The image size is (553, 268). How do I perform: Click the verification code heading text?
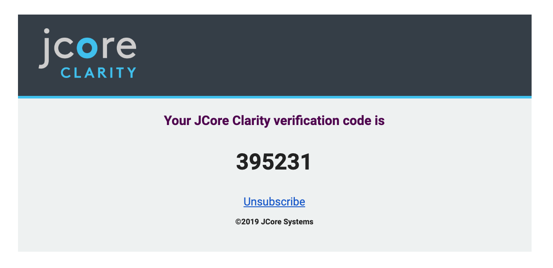click(274, 121)
